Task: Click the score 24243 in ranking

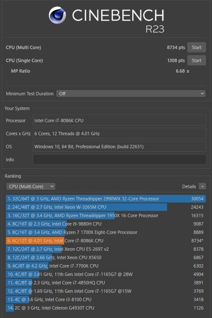Action: pyautogui.click(x=197, y=207)
